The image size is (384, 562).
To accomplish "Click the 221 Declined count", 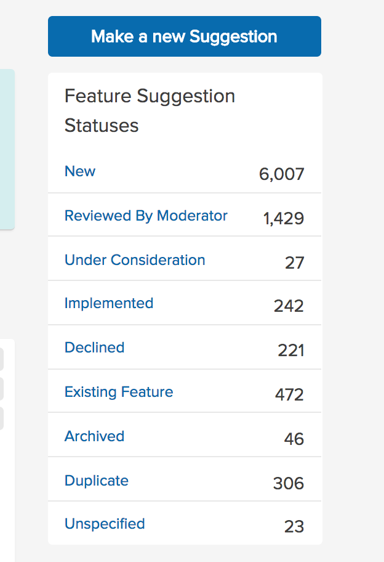I will (291, 350).
